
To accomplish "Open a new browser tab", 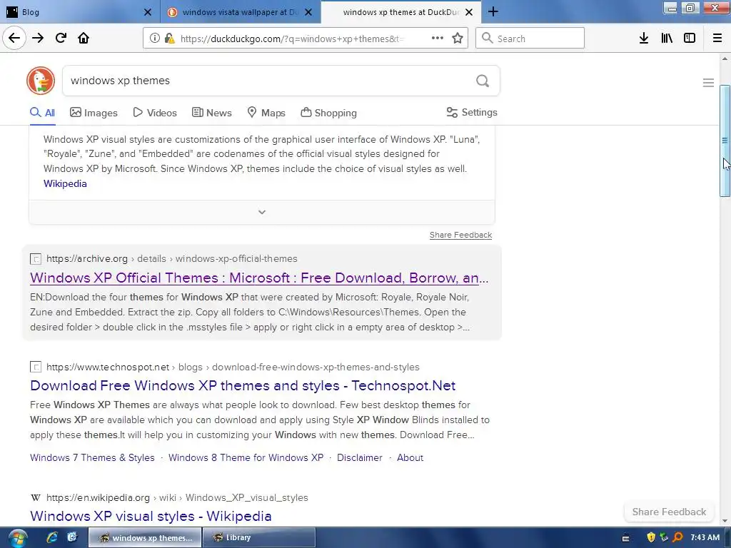I will (x=493, y=12).
